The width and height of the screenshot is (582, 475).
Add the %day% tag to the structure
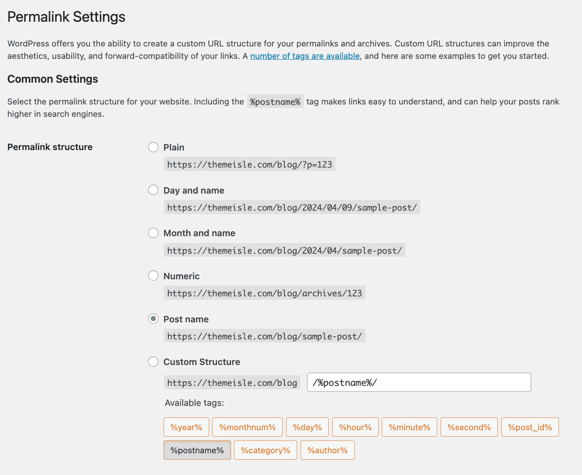point(307,427)
